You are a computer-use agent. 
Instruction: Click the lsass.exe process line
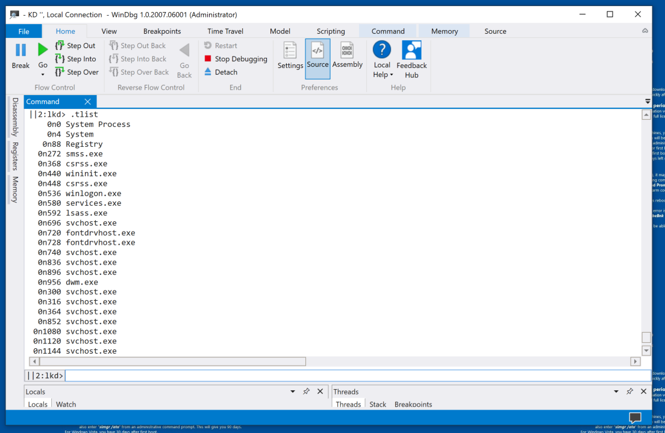(x=72, y=213)
